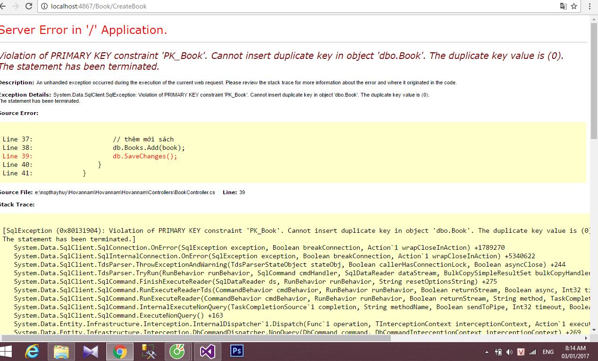Image resolution: width=598 pixels, height=361 pixels.
Task: Open the Windows Start menu
Action: pyautogui.click(x=7, y=352)
